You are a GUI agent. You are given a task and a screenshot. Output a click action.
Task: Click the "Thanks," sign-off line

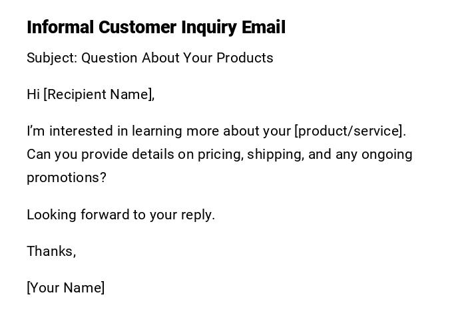point(51,251)
